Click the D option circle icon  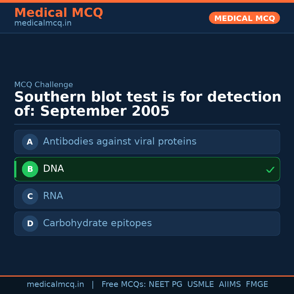30,223
